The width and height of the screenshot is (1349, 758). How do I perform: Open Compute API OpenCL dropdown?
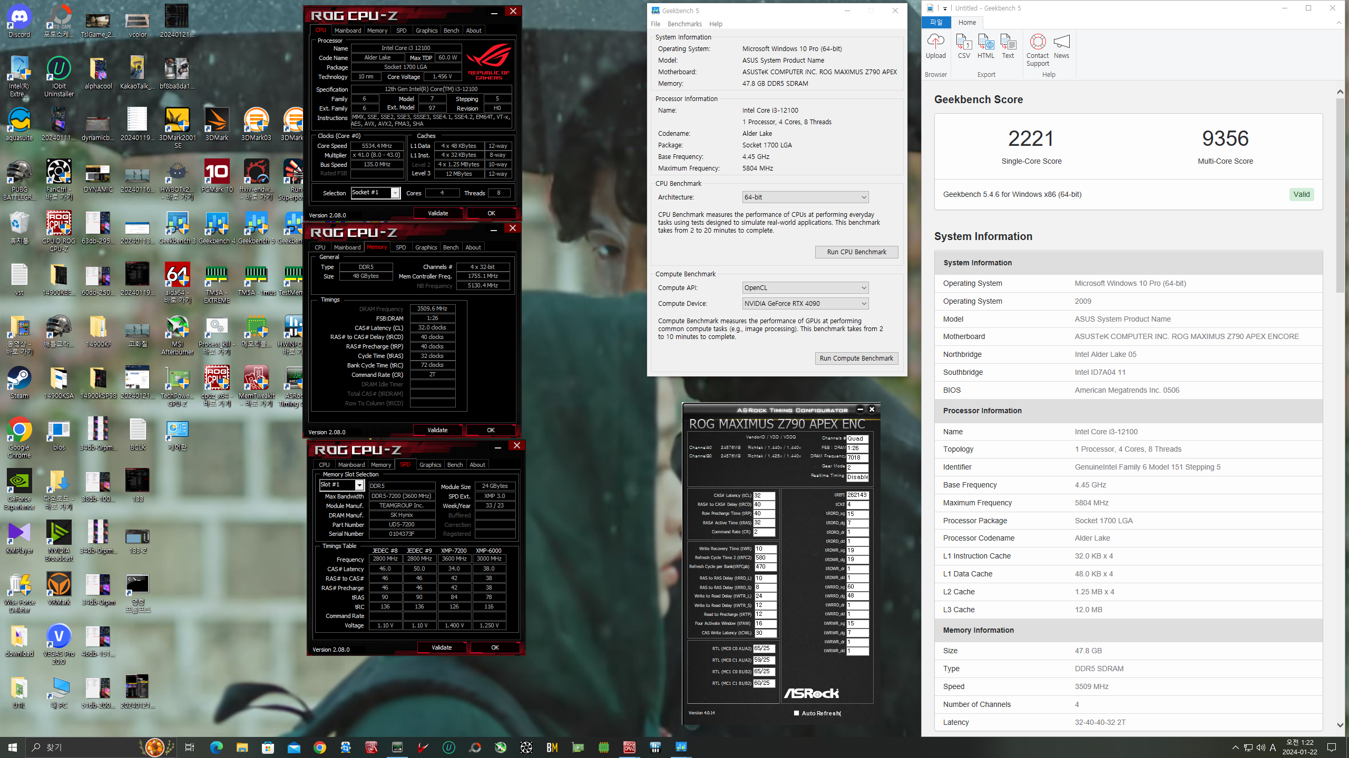(x=805, y=287)
